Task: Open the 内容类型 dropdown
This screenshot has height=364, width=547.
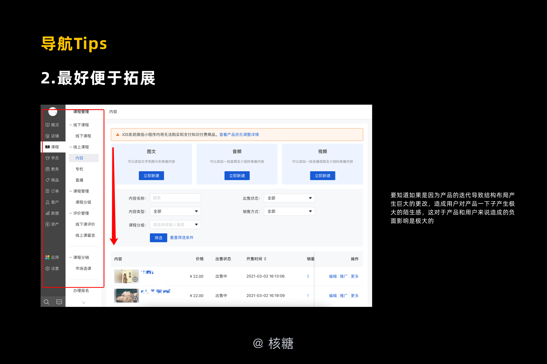Action: pos(175,211)
